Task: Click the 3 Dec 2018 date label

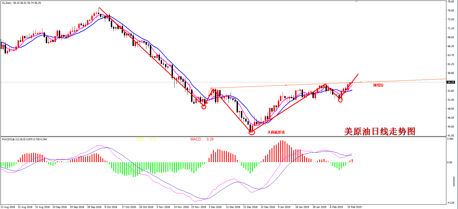Action: click(215, 207)
